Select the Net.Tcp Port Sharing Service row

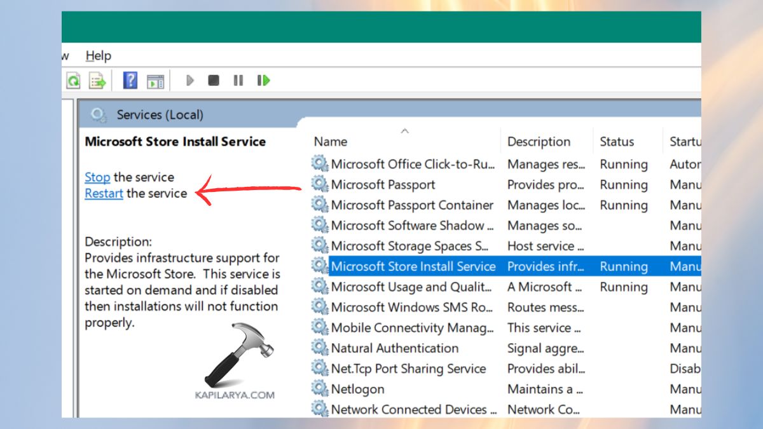click(408, 369)
